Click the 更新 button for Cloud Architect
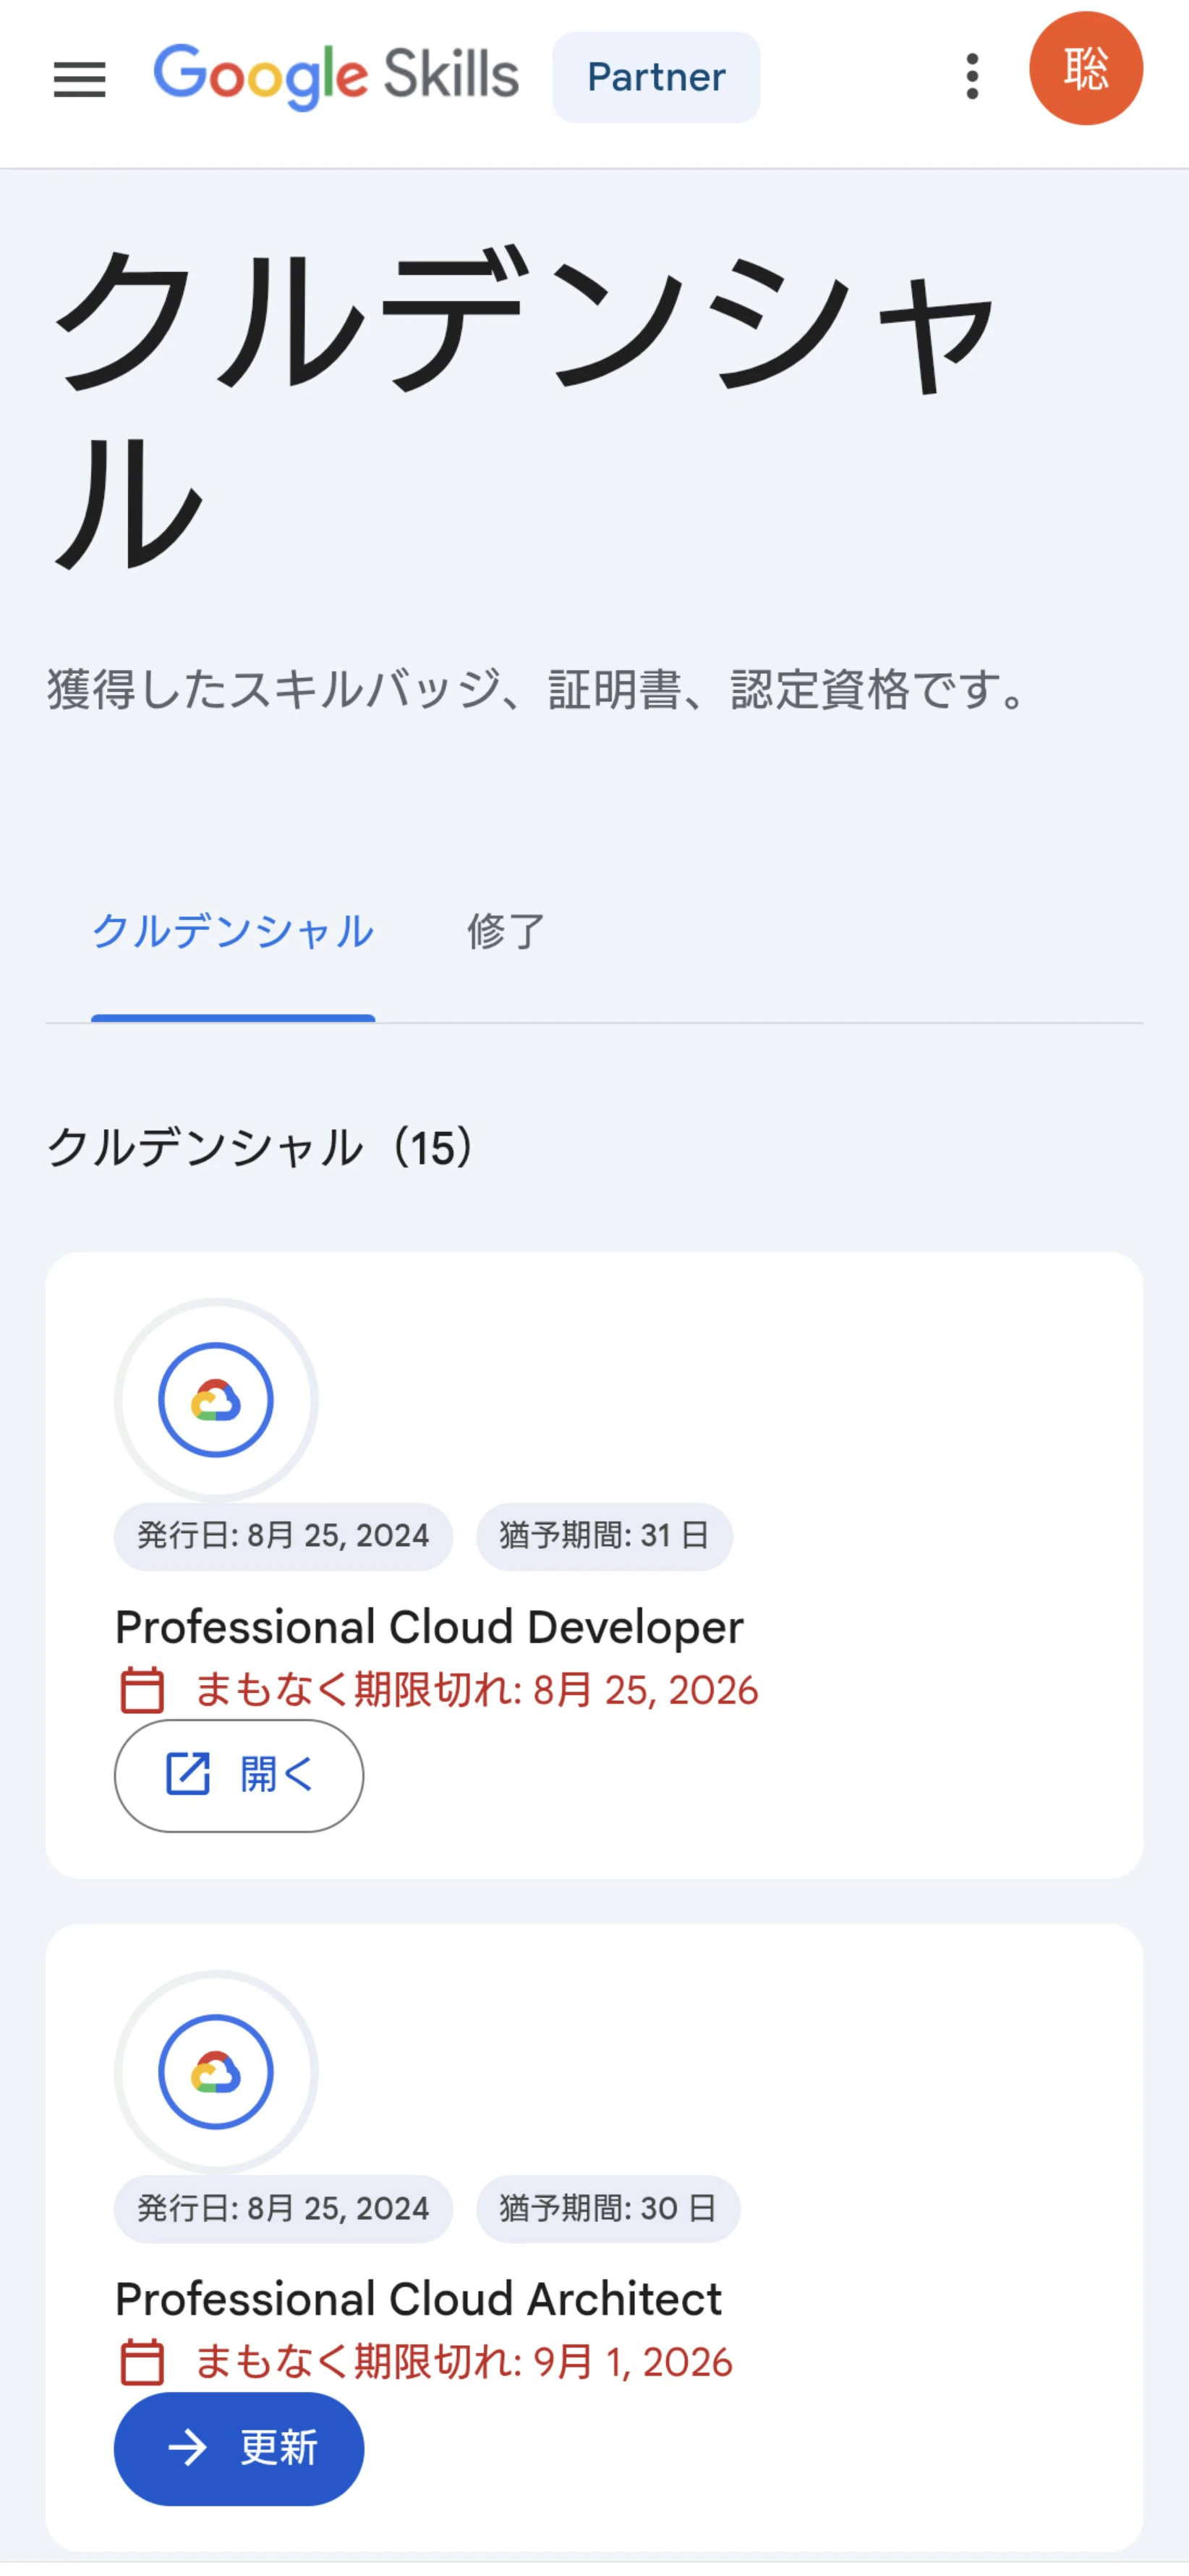 coord(239,2447)
